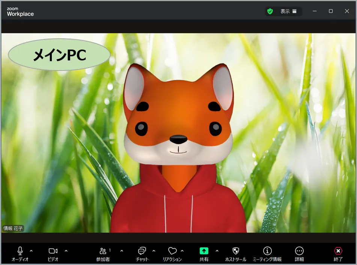Open the 詳細 more options menu
This screenshot has width=357, height=265.
click(x=299, y=251)
